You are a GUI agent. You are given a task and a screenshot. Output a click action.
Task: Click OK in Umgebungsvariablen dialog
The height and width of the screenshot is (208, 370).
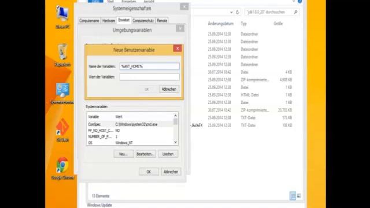(x=149, y=172)
